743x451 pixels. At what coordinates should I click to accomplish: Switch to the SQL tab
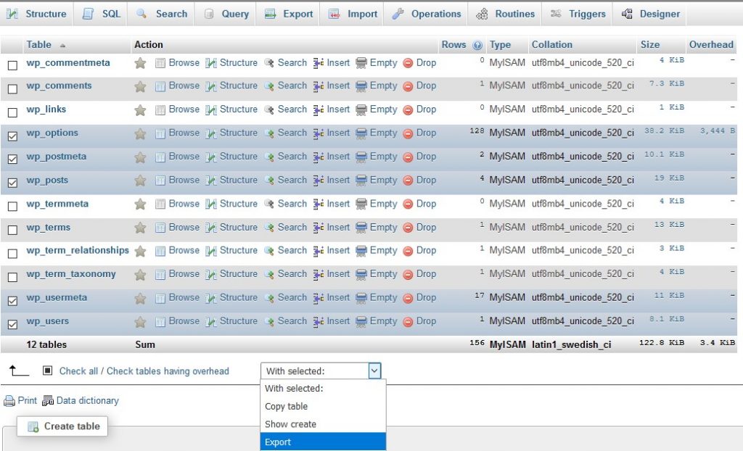(102, 14)
